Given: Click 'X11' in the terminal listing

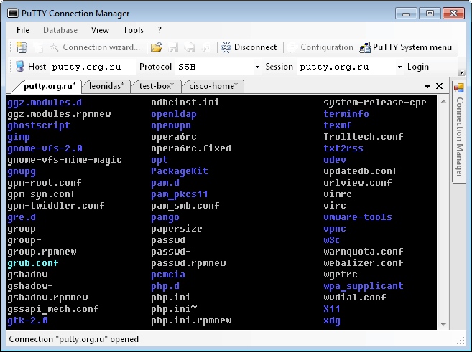Looking at the screenshot, I should coord(332,309).
